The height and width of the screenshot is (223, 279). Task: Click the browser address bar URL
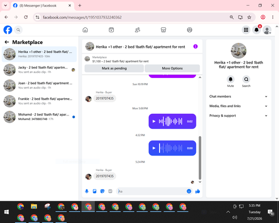pyautogui.click(x=82, y=17)
